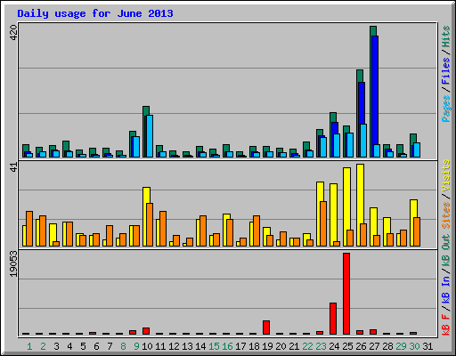Click the red 'kB F' legend label

point(445,325)
